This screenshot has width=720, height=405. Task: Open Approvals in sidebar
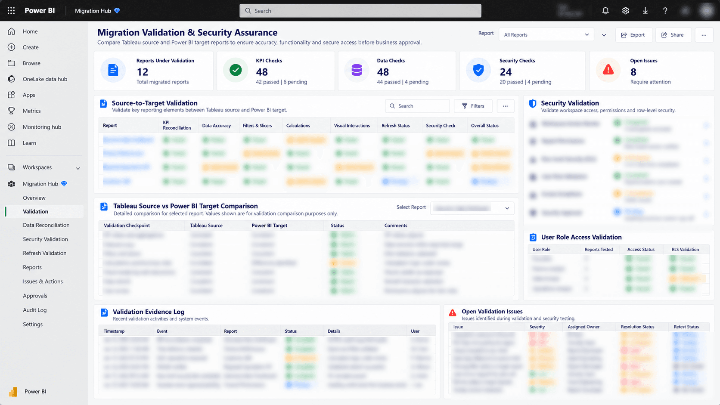pyautogui.click(x=35, y=296)
